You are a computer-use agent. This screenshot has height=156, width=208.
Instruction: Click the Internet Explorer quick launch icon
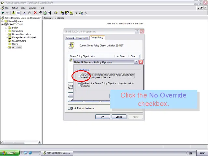31,153
